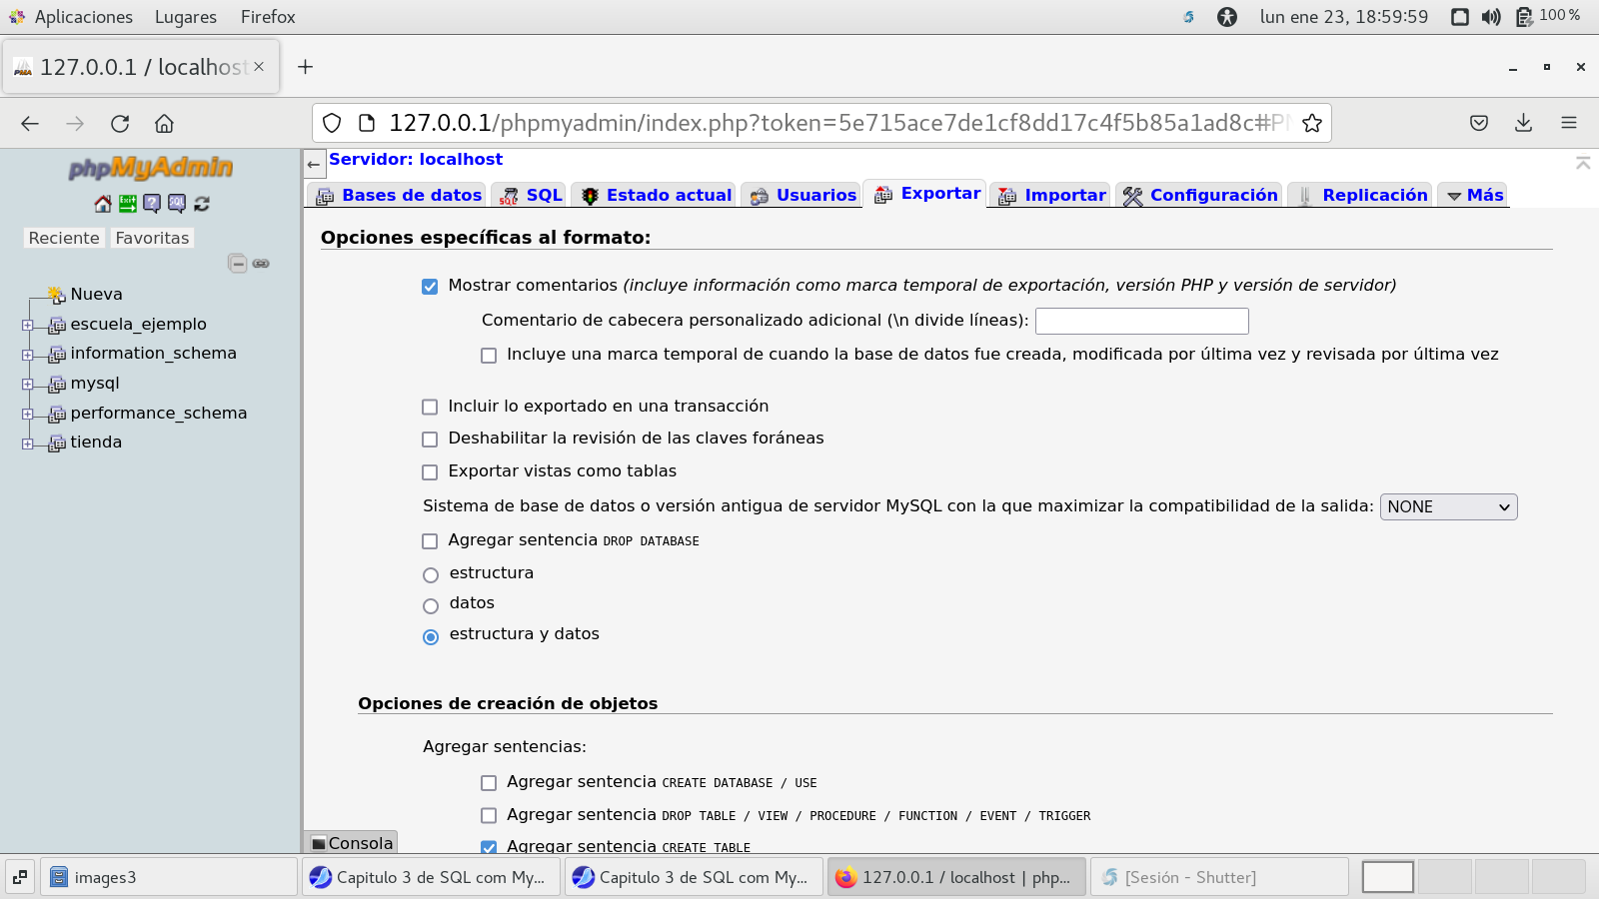Open the Más tab dropdown
This screenshot has height=899, width=1599.
click(x=1475, y=196)
